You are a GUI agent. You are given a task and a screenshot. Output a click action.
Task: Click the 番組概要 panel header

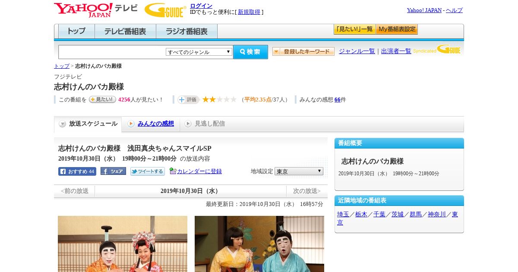pyautogui.click(x=399, y=143)
